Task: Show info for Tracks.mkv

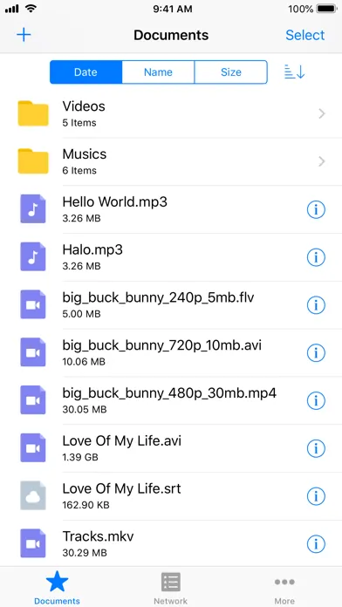Action: click(x=316, y=544)
